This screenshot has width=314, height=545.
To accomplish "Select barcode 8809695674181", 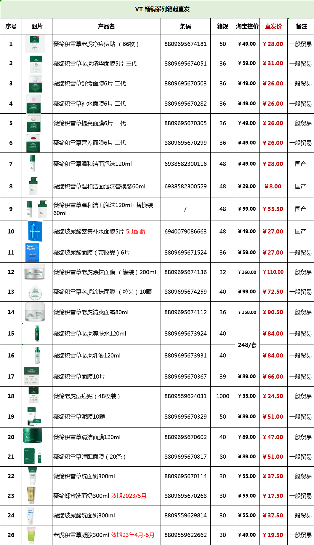I will pos(186,44).
